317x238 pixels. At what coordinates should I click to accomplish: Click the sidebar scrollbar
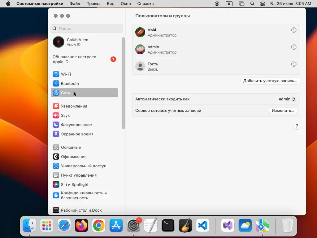(124, 83)
